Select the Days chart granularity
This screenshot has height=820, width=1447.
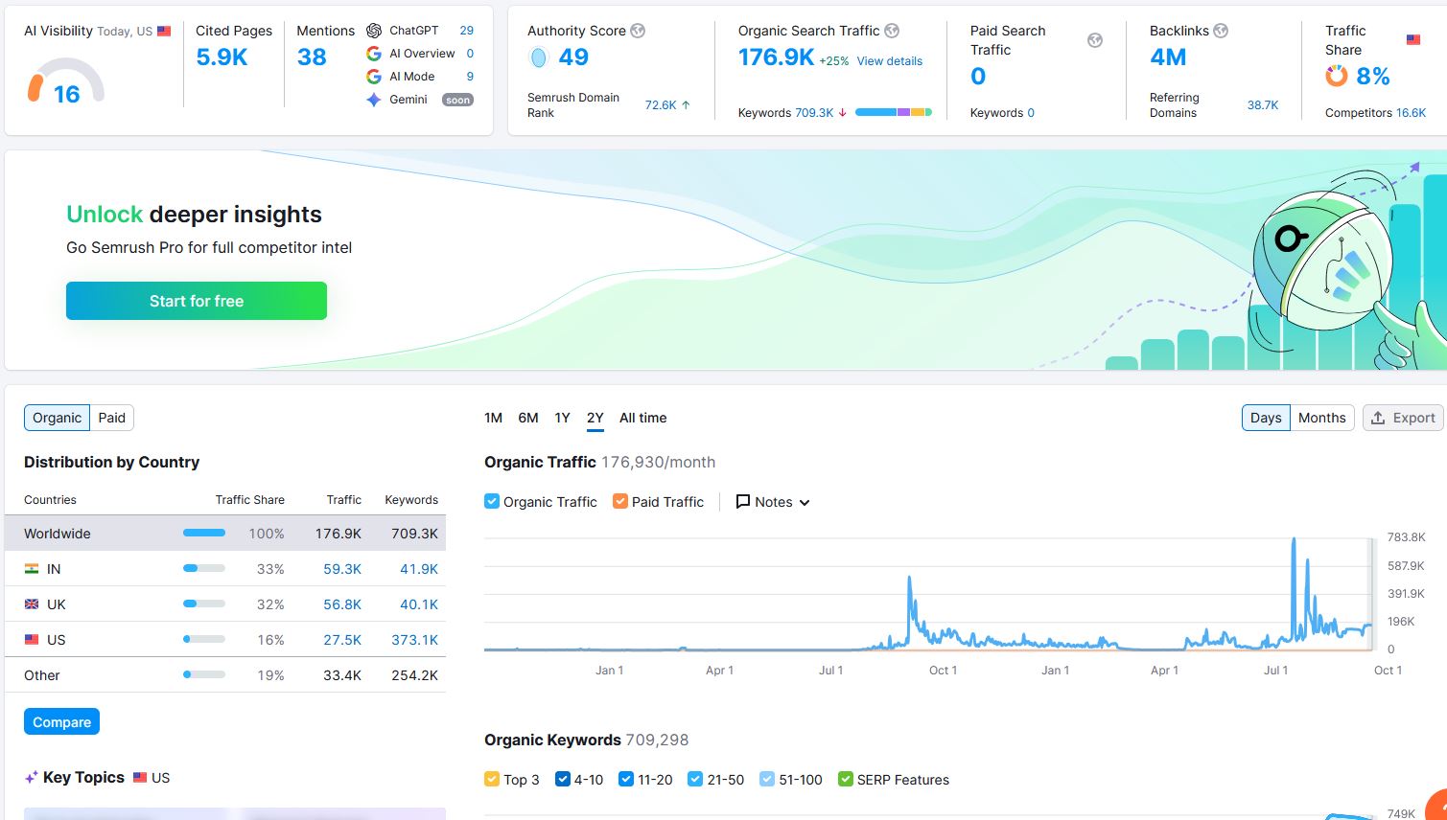point(1266,418)
